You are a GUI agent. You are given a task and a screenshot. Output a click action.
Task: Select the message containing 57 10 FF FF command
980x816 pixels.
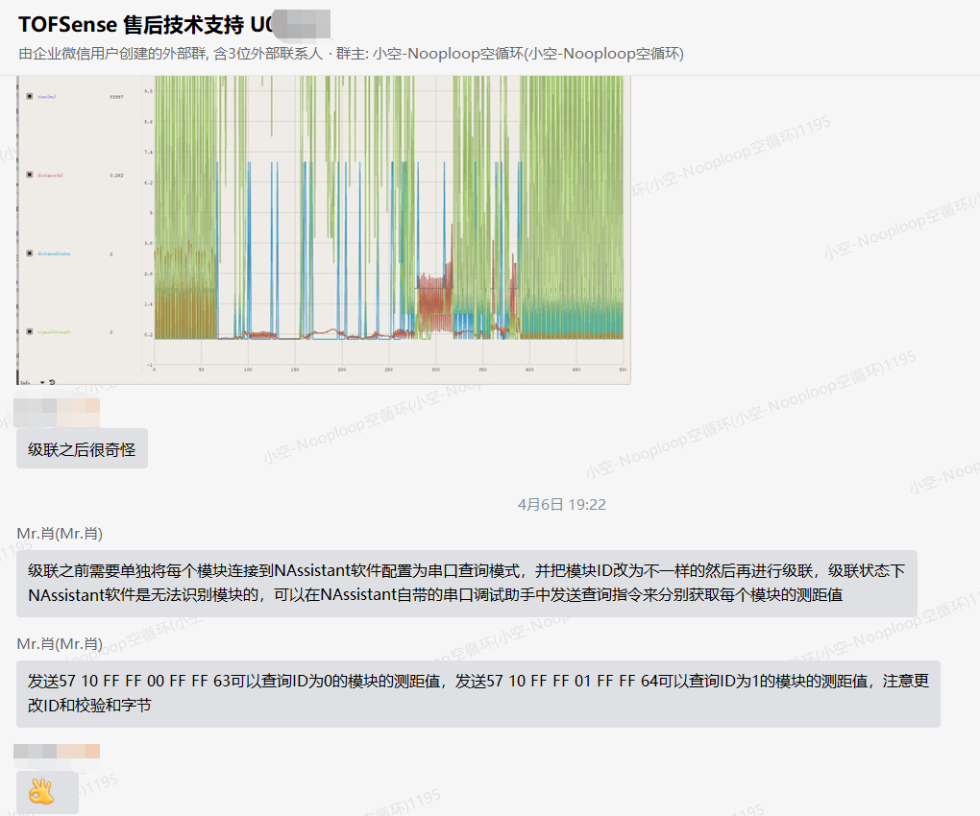(478, 693)
